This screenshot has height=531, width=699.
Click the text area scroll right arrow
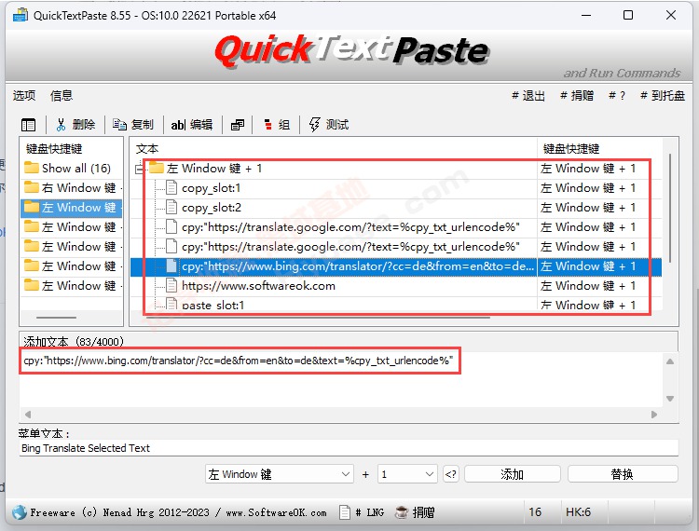654,415
